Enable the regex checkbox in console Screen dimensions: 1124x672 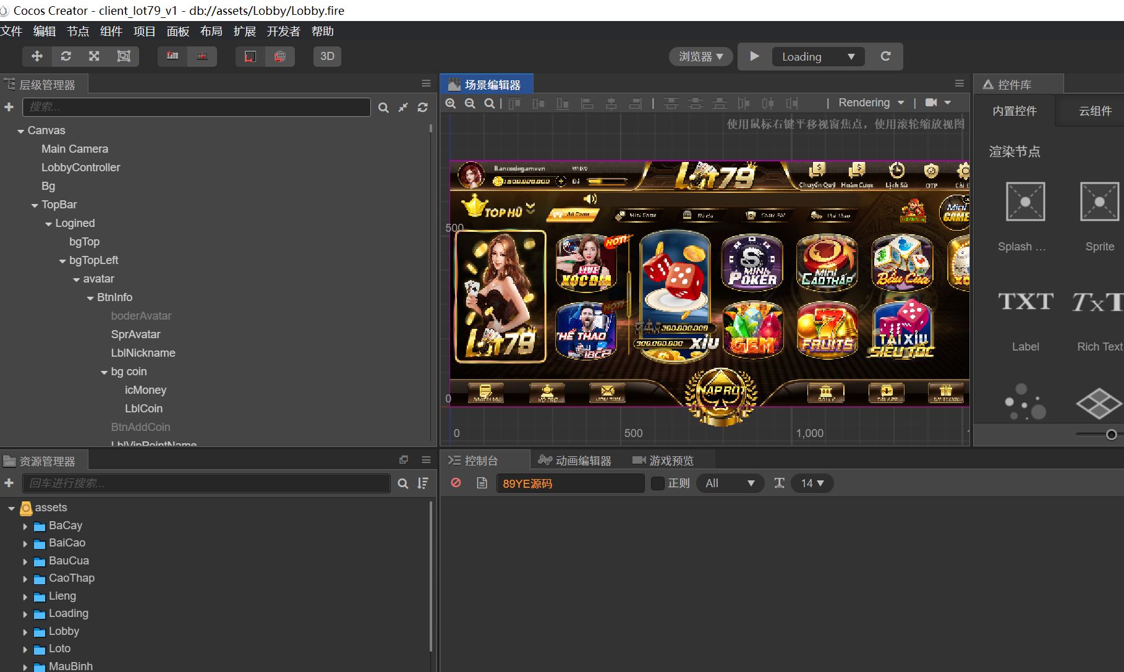click(x=658, y=483)
